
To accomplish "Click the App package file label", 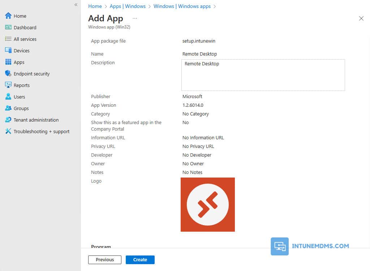I will (x=108, y=41).
